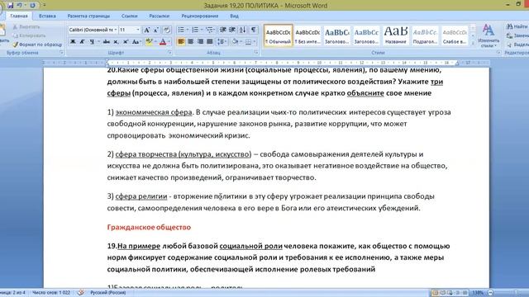The image size is (529, 297).
Task: Open Изменить стили dropdown
Action: click(488, 35)
